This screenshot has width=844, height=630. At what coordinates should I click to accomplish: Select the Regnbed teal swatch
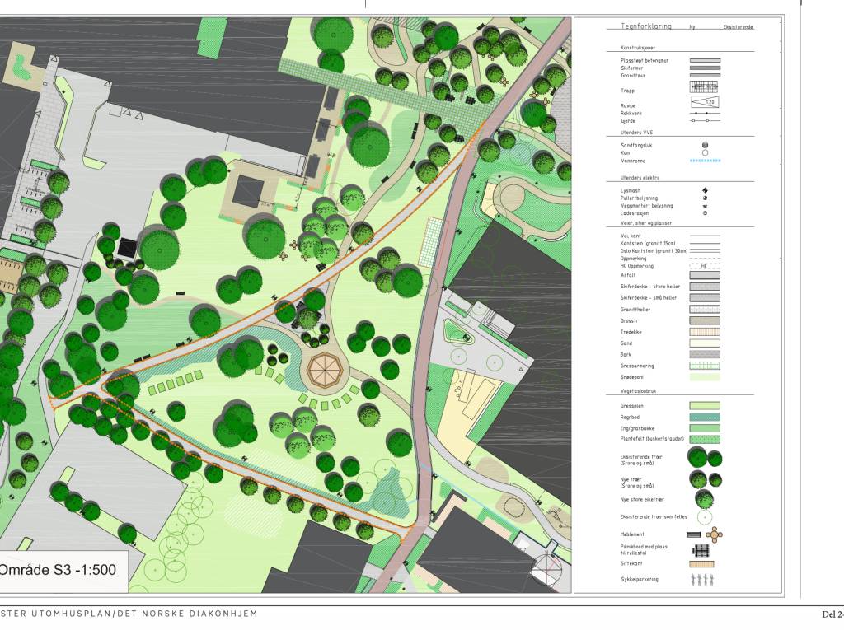pos(705,417)
